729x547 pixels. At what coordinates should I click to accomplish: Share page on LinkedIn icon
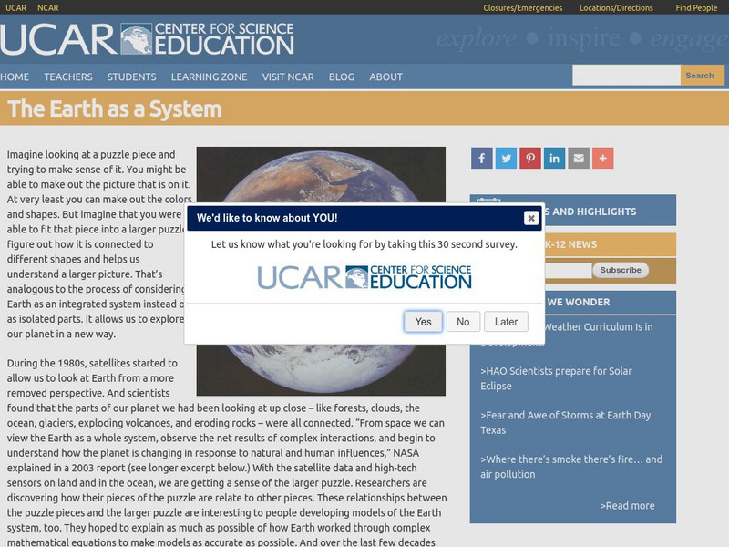(554, 158)
